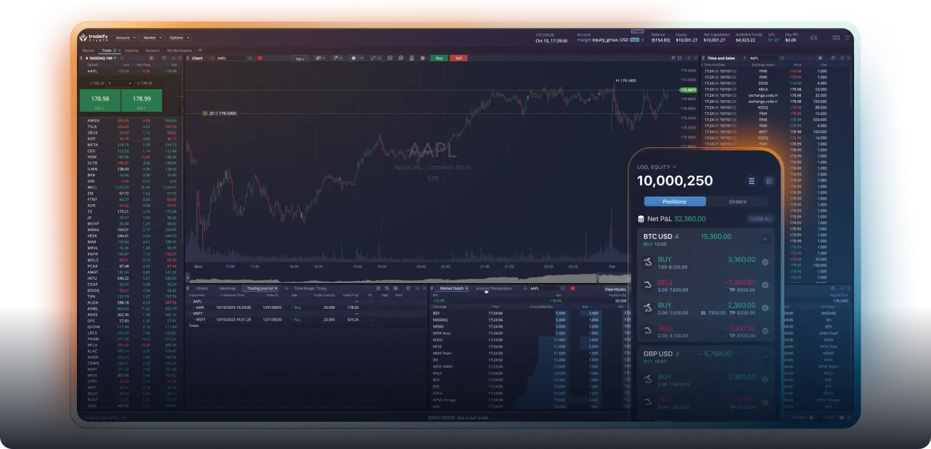Viewport: 931px width, 449px height.
Task: Toggle the green 20 @ 178.5000 order marker
Action: [205, 113]
